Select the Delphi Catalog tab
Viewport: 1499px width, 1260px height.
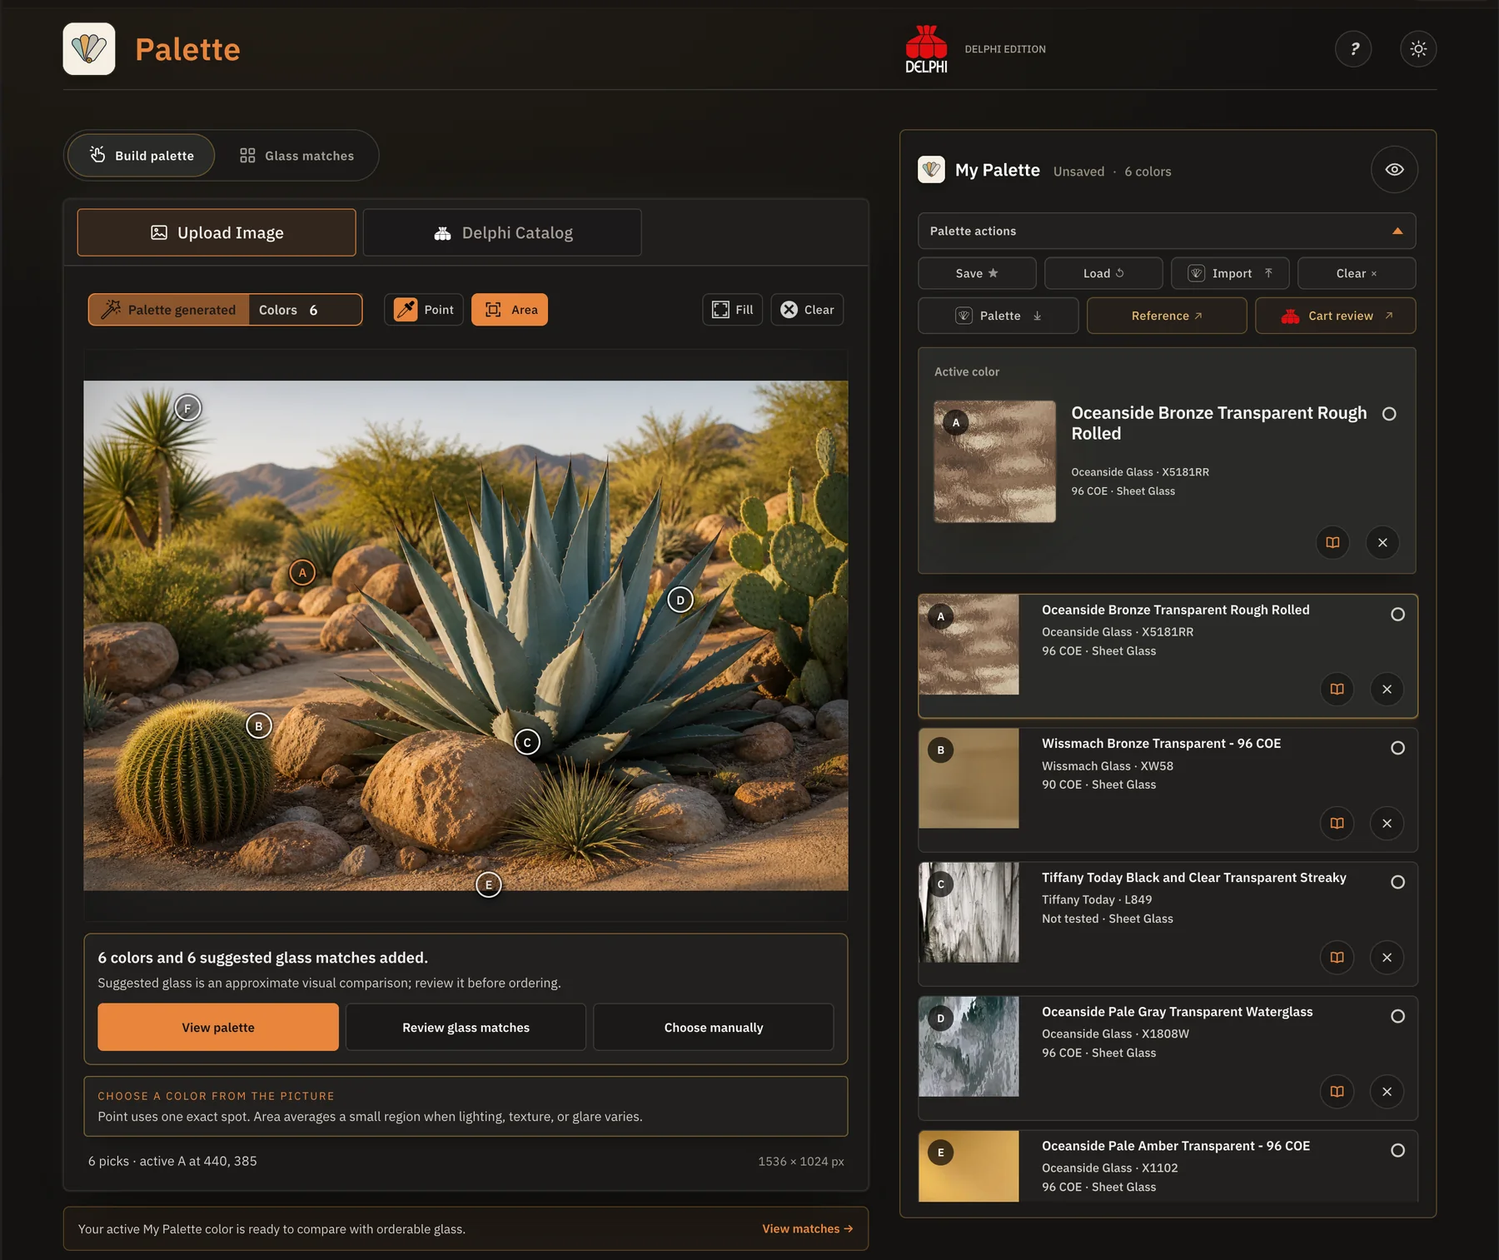point(502,232)
